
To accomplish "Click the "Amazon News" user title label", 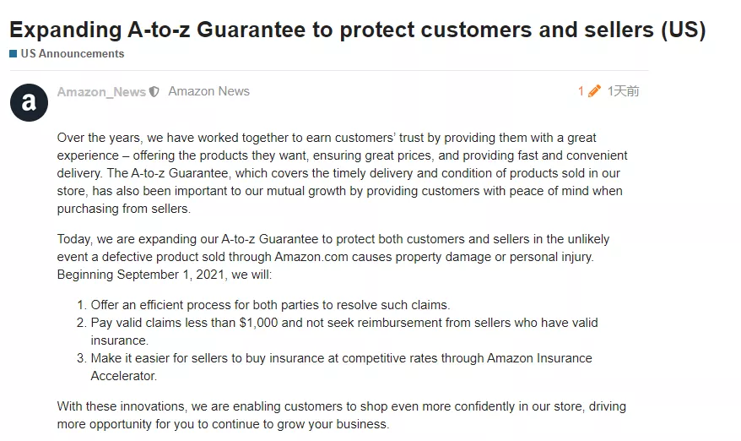I will click(x=208, y=91).
